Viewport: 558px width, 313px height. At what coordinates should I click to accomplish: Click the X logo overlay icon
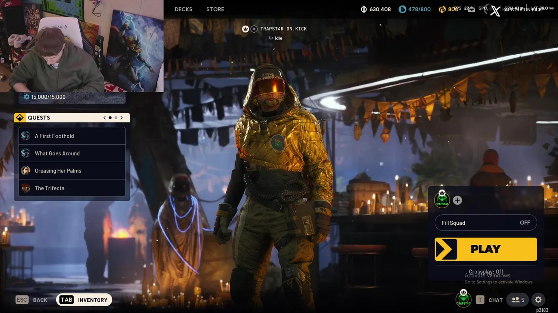point(495,11)
